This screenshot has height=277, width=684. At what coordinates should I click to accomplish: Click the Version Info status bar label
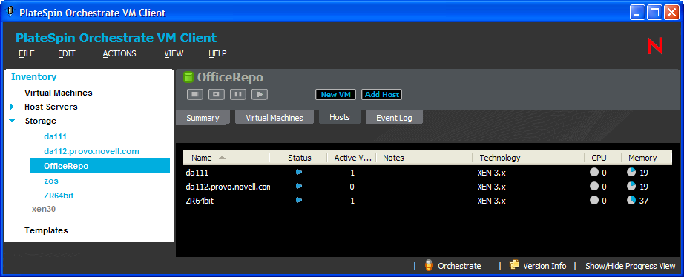pos(545,266)
